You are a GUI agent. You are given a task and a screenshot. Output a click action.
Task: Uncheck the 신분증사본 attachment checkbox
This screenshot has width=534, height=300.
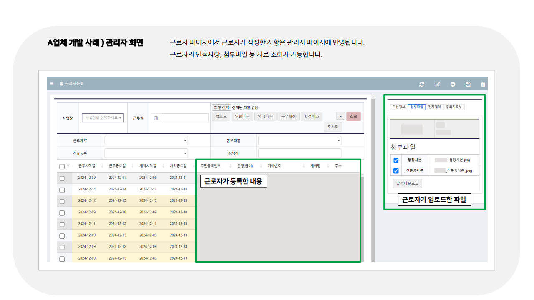pos(396,170)
